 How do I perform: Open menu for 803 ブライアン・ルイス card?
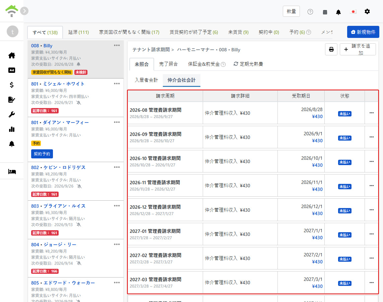click(117, 206)
